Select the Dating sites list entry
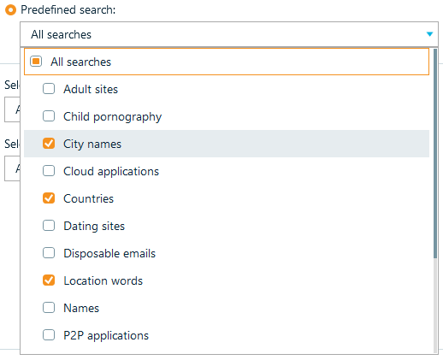The image size is (443, 360). [x=227, y=226]
